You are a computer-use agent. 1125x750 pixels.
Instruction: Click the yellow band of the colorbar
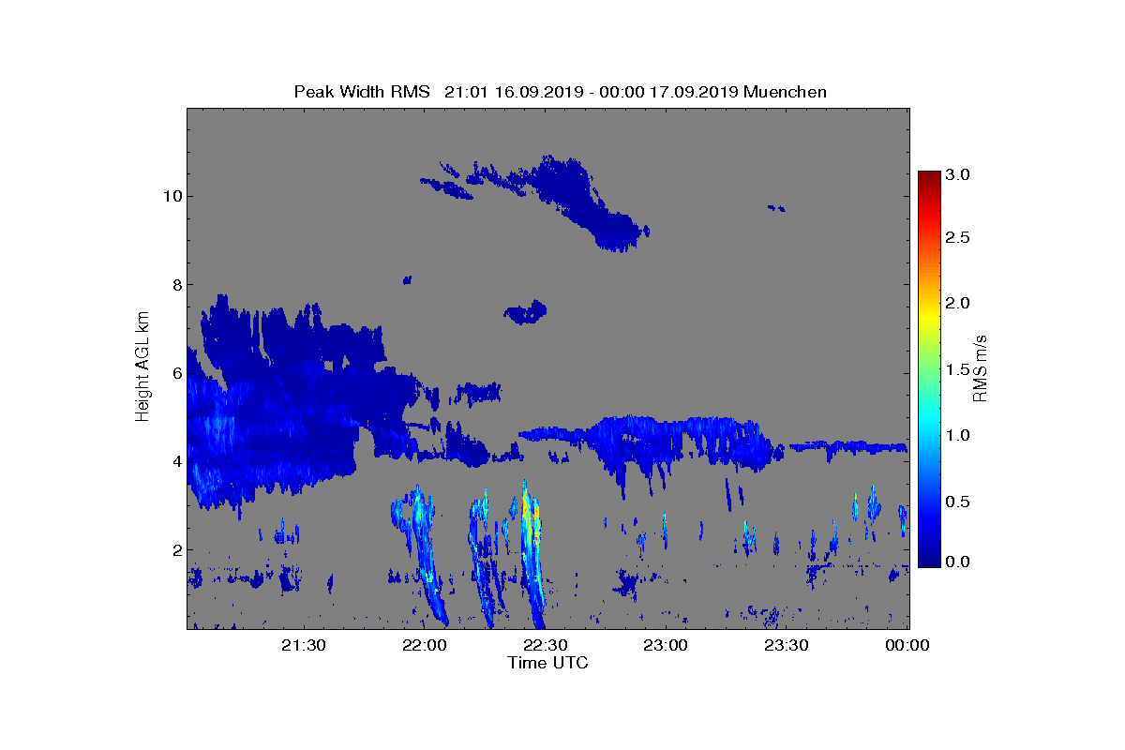pos(929,319)
